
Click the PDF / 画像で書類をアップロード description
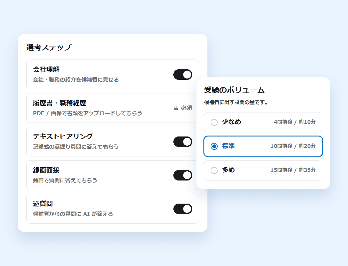(87, 113)
